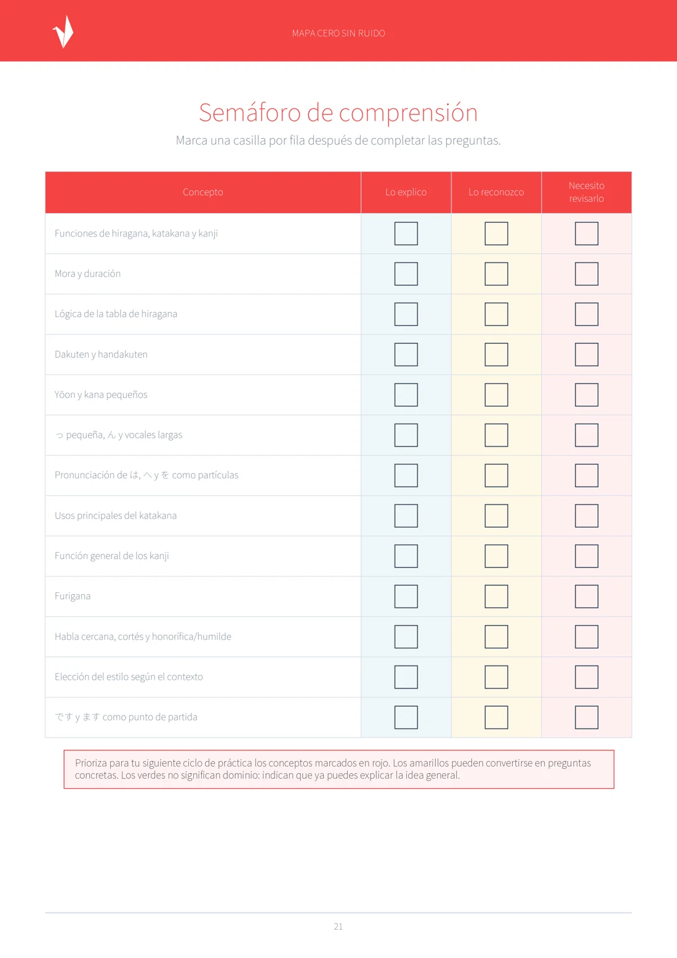Check 'Lo explico' for Mora y duración
The height and width of the screenshot is (958, 677).
406,274
